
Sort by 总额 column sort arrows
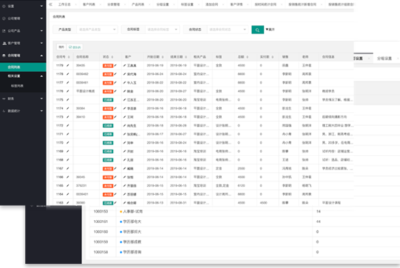click(247, 57)
